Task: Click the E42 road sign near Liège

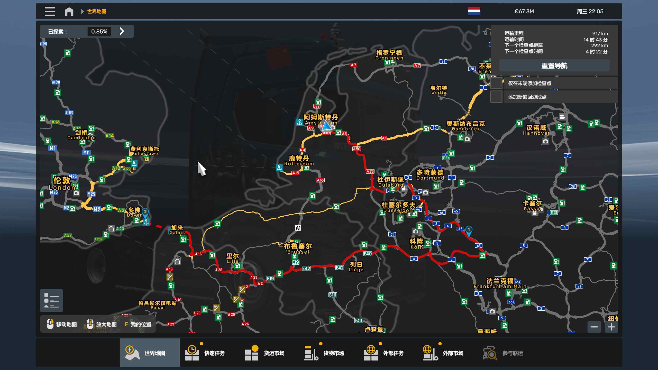Action: point(340,268)
